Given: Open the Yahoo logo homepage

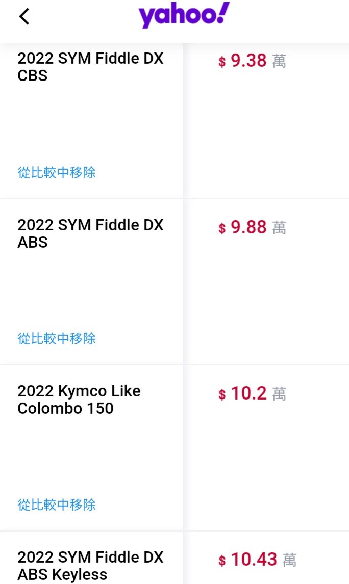Looking at the screenshot, I should (x=184, y=15).
